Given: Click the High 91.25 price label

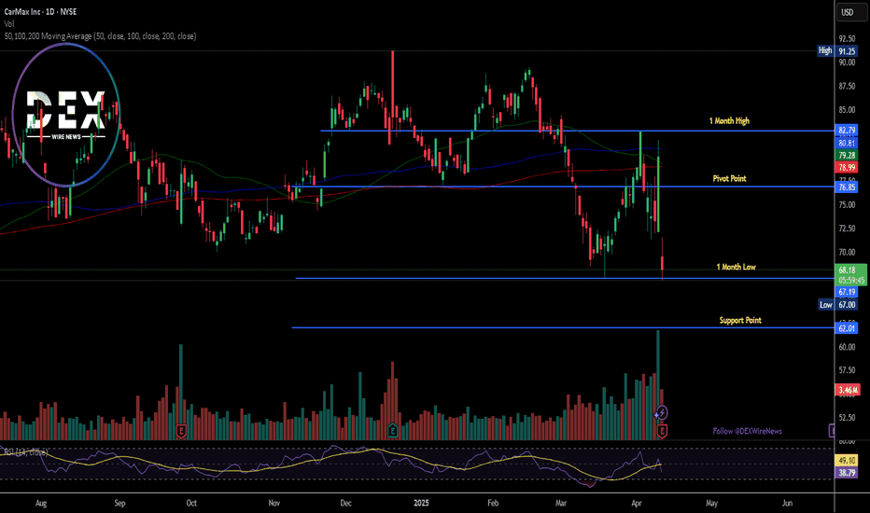Looking at the screenshot, I should point(837,51).
